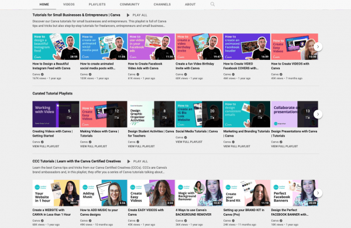Open Social Media Tutorials | Canva playlist title

point(197,131)
